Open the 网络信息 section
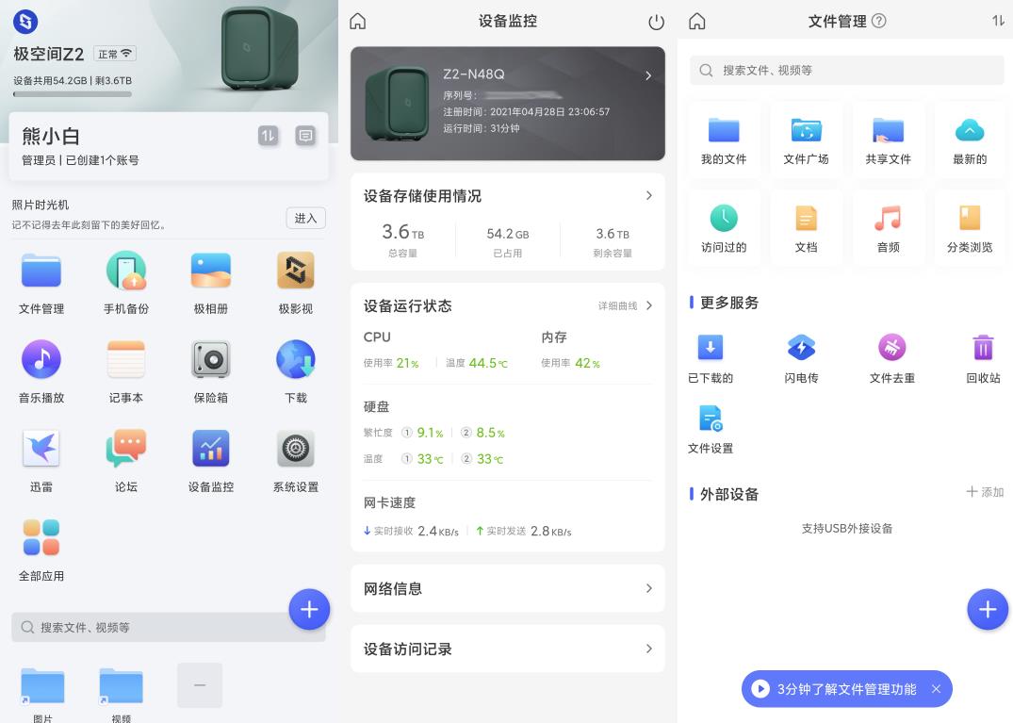 pos(647,587)
